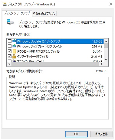Click the horizontal scrollbar thumb in file list
The image size is (115, 140).
[55, 64]
